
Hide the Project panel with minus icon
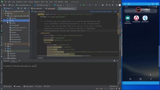click(x=28, y=8)
